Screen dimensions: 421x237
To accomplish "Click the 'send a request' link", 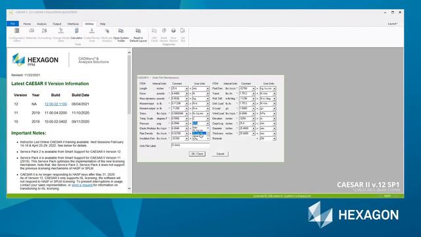I will point(82,185).
